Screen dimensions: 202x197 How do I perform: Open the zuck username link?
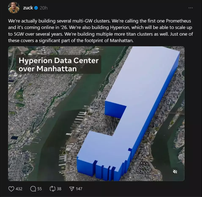[x=28, y=8]
